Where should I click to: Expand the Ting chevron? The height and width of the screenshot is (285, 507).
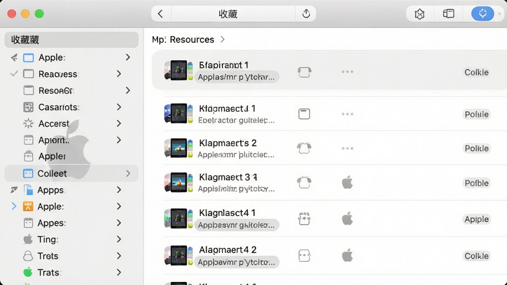(x=119, y=239)
